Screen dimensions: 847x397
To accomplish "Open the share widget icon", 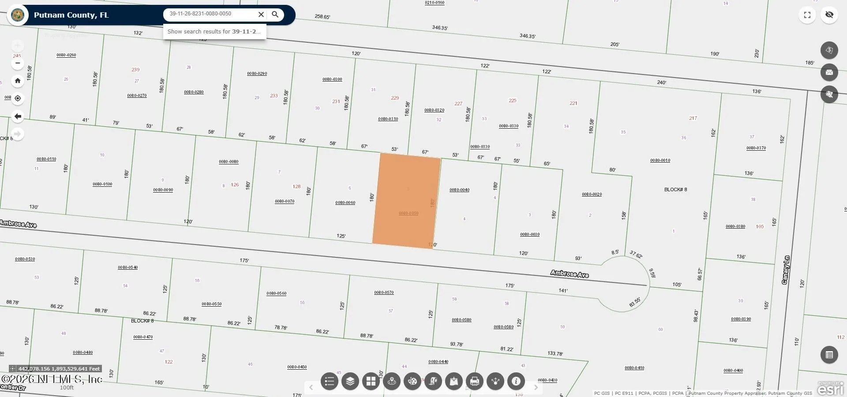I will tap(495, 381).
